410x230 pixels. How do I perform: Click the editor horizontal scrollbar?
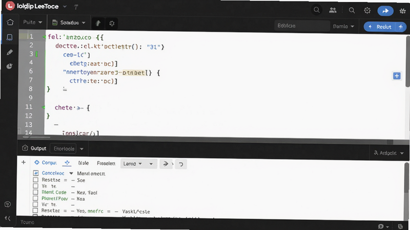click(x=36, y=137)
